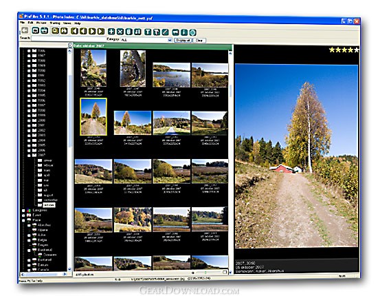378x296 pixels.
Task: Click the Display all button
Action: pyautogui.click(x=183, y=41)
